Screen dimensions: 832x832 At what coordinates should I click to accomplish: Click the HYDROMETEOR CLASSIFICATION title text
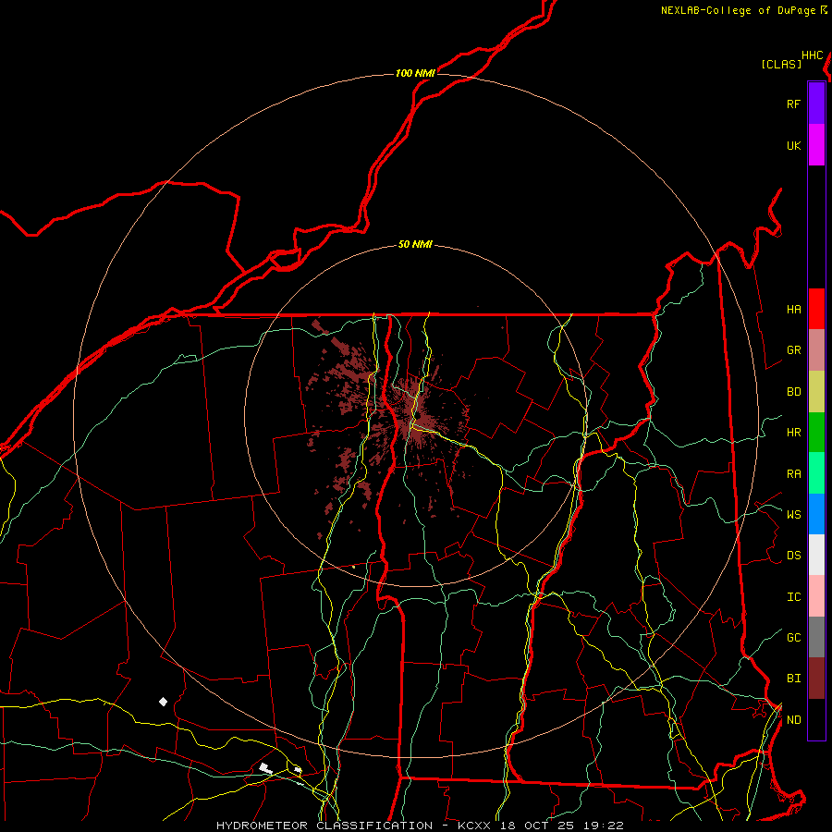324,826
